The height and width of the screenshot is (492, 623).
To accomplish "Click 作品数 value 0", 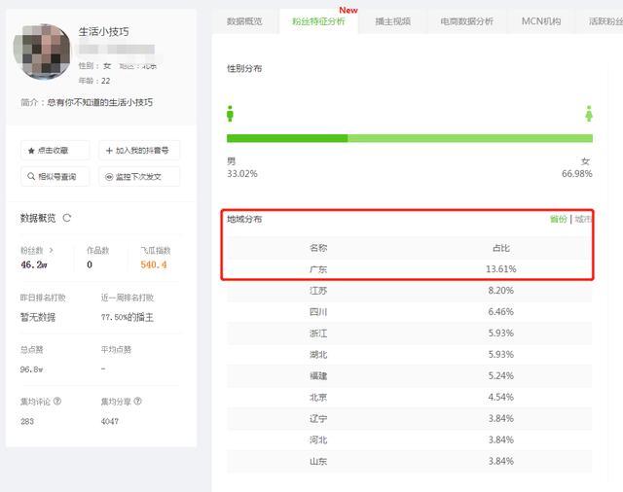I will [90, 264].
